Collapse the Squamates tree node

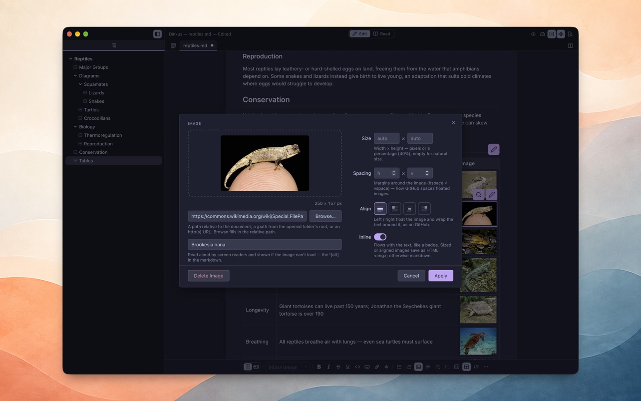[80, 84]
